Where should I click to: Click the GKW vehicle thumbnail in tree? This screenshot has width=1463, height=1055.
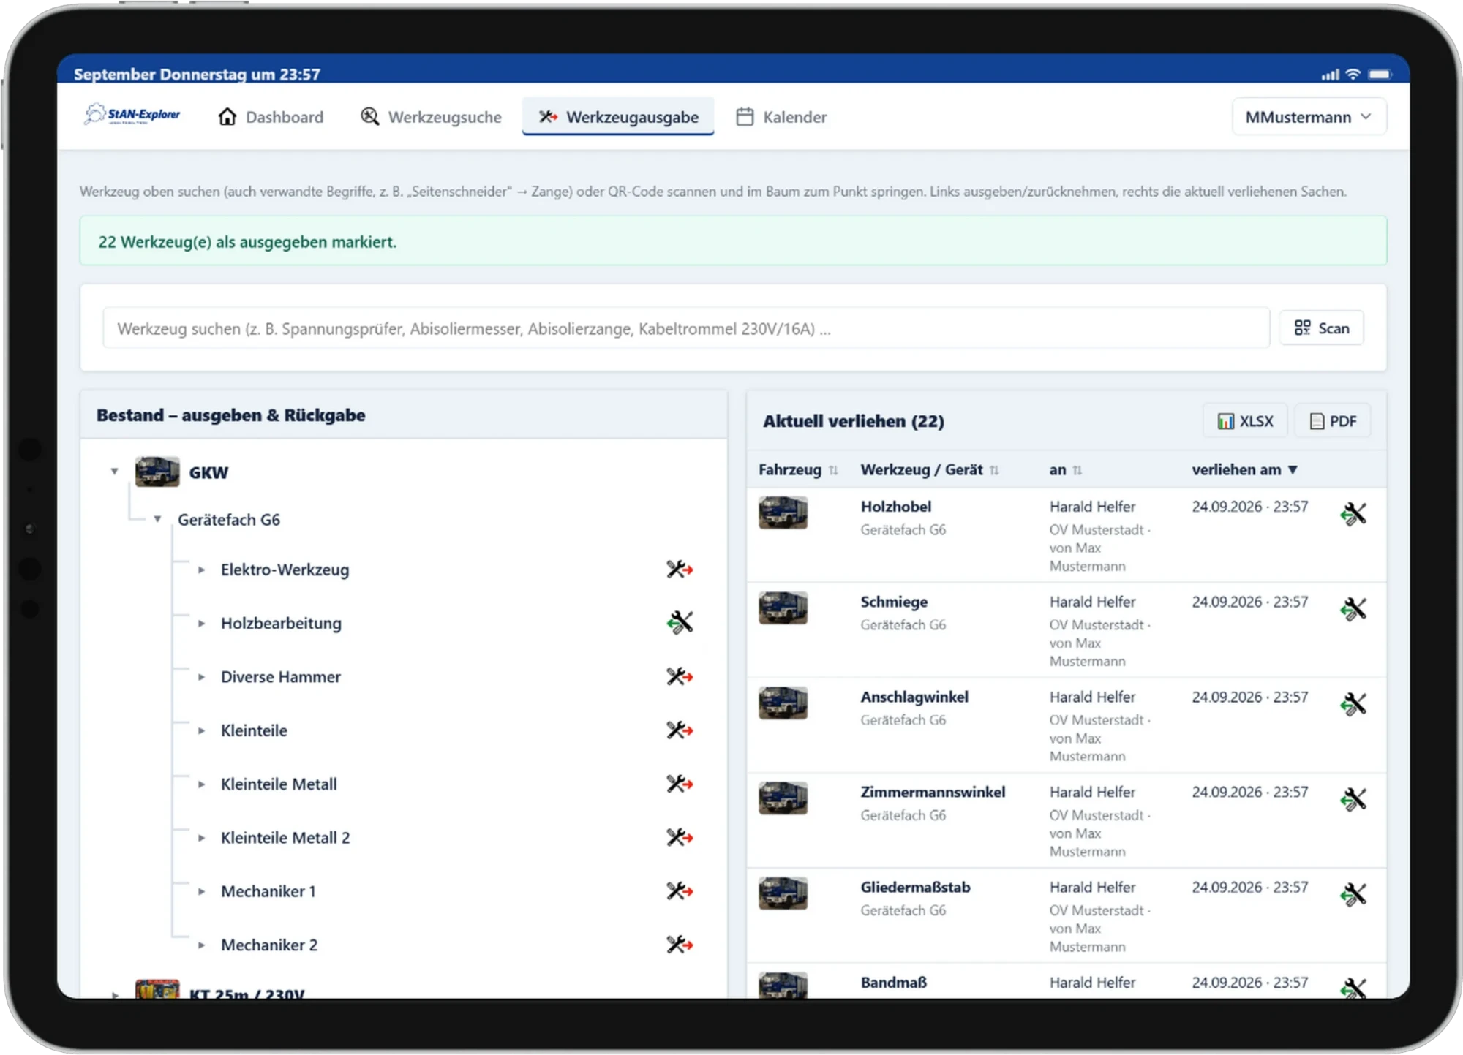coord(157,472)
